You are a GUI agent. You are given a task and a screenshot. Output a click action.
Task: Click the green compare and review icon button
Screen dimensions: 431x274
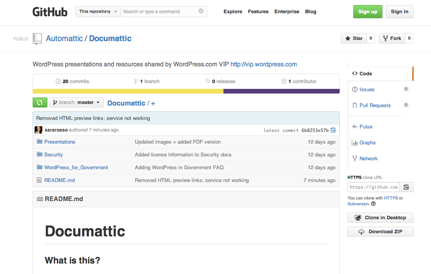(x=40, y=102)
